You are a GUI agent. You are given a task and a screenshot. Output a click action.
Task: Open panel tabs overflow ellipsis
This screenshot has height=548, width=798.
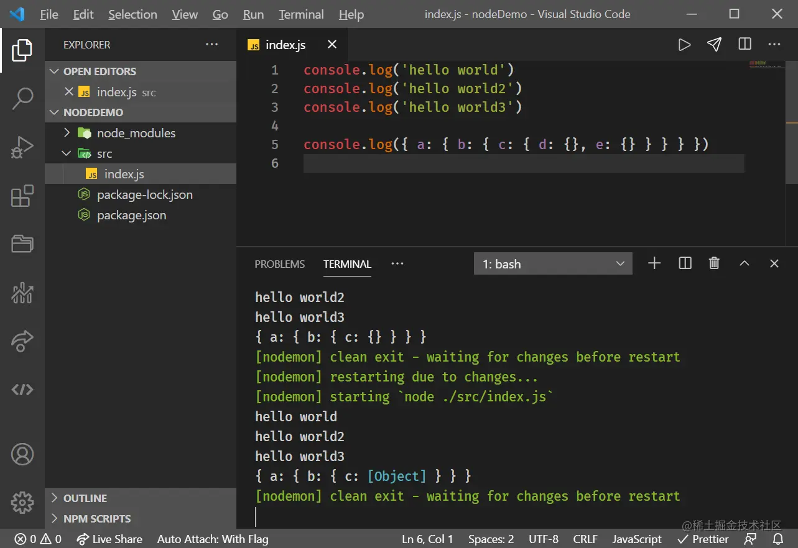tap(397, 263)
